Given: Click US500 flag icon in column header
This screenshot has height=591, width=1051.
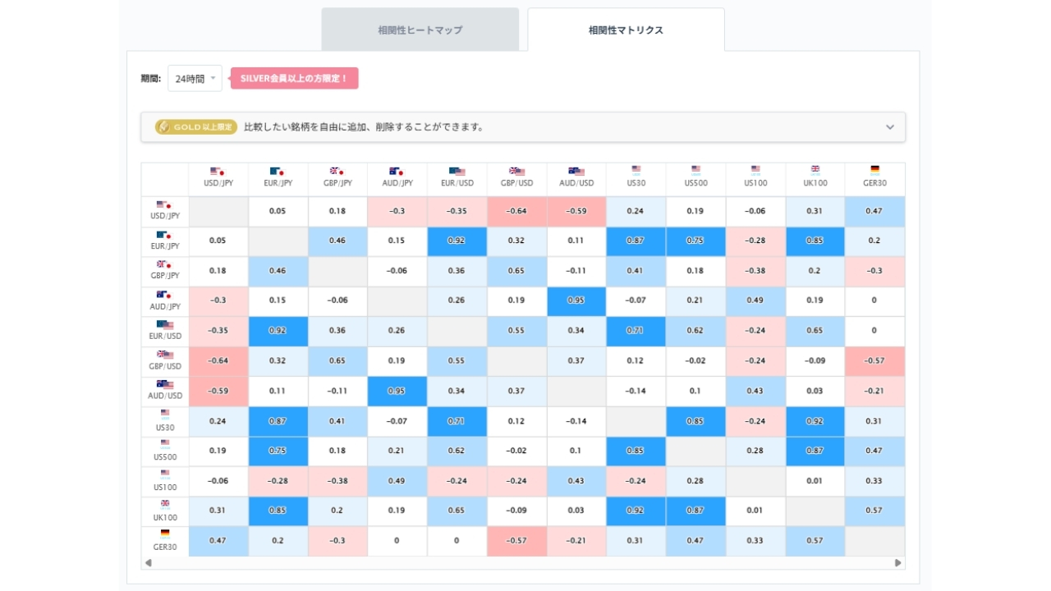Looking at the screenshot, I should tap(695, 171).
